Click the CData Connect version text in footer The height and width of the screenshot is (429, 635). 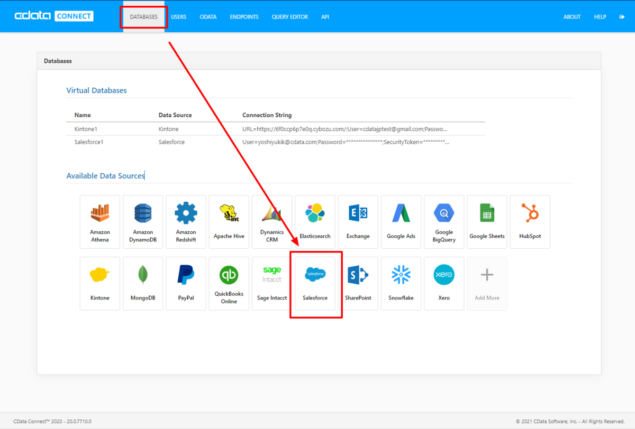click(x=52, y=422)
